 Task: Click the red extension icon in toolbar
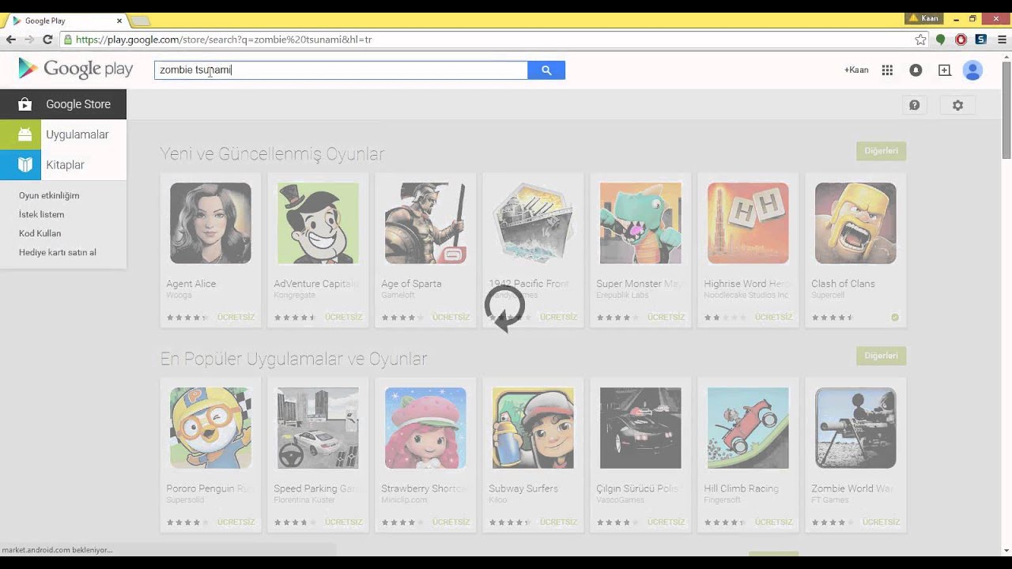(961, 40)
